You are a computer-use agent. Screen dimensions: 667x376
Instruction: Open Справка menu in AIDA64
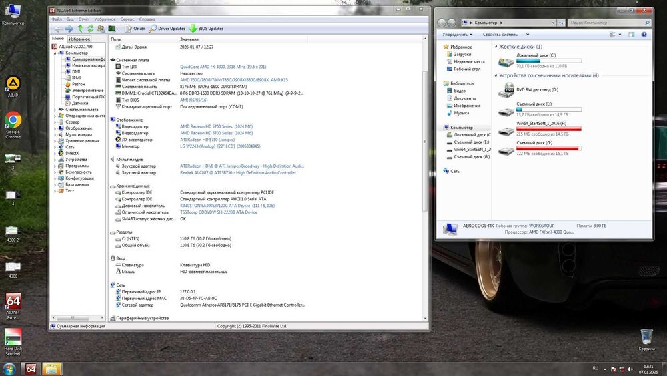[147, 19]
